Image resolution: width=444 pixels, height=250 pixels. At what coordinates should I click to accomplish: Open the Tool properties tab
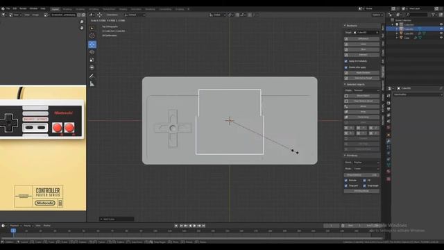click(388, 97)
